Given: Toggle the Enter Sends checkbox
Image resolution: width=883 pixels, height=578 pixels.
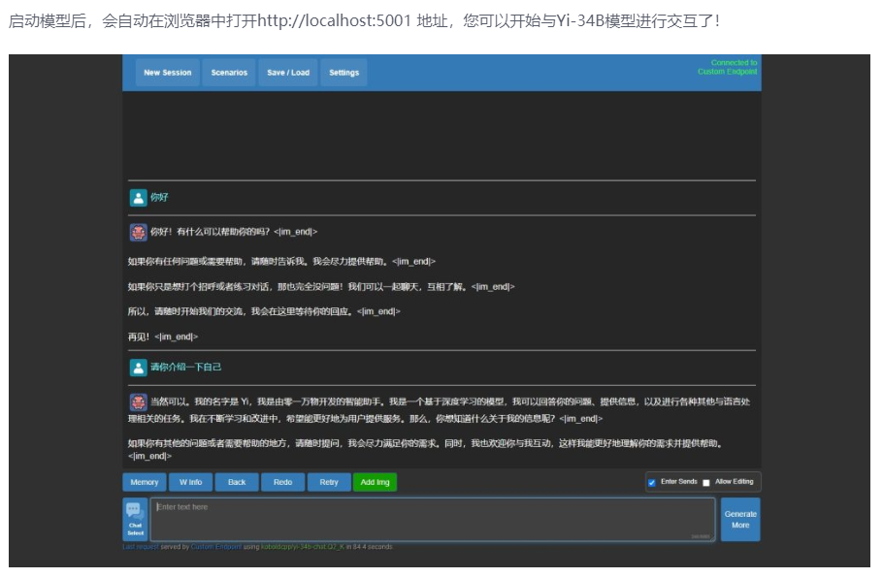Looking at the screenshot, I should (652, 483).
